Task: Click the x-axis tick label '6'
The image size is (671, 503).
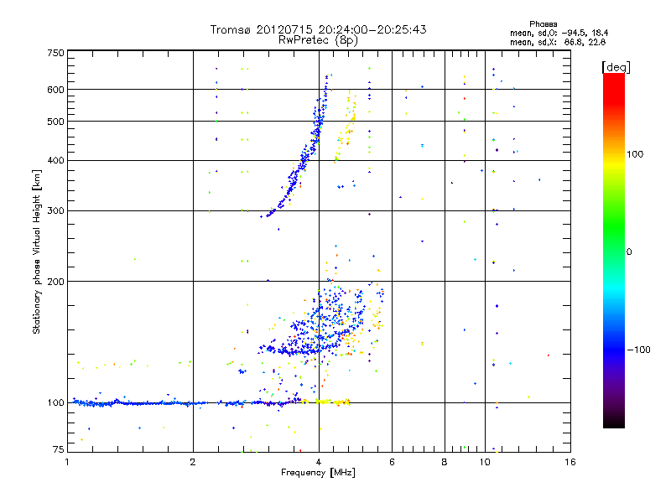Action: click(392, 462)
